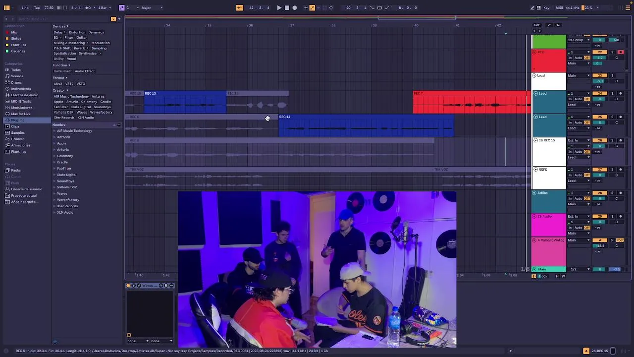Click the Play button in transport
Viewport: 634px width, 357px height.
click(x=279, y=7)
